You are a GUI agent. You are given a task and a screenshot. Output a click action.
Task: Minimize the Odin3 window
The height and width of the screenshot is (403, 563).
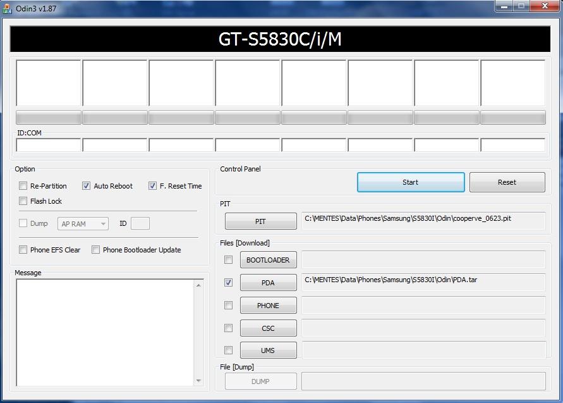click(504, 6)
